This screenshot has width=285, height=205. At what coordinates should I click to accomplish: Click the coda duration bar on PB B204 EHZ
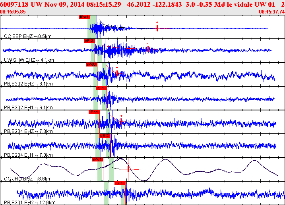tap(121, 121)
